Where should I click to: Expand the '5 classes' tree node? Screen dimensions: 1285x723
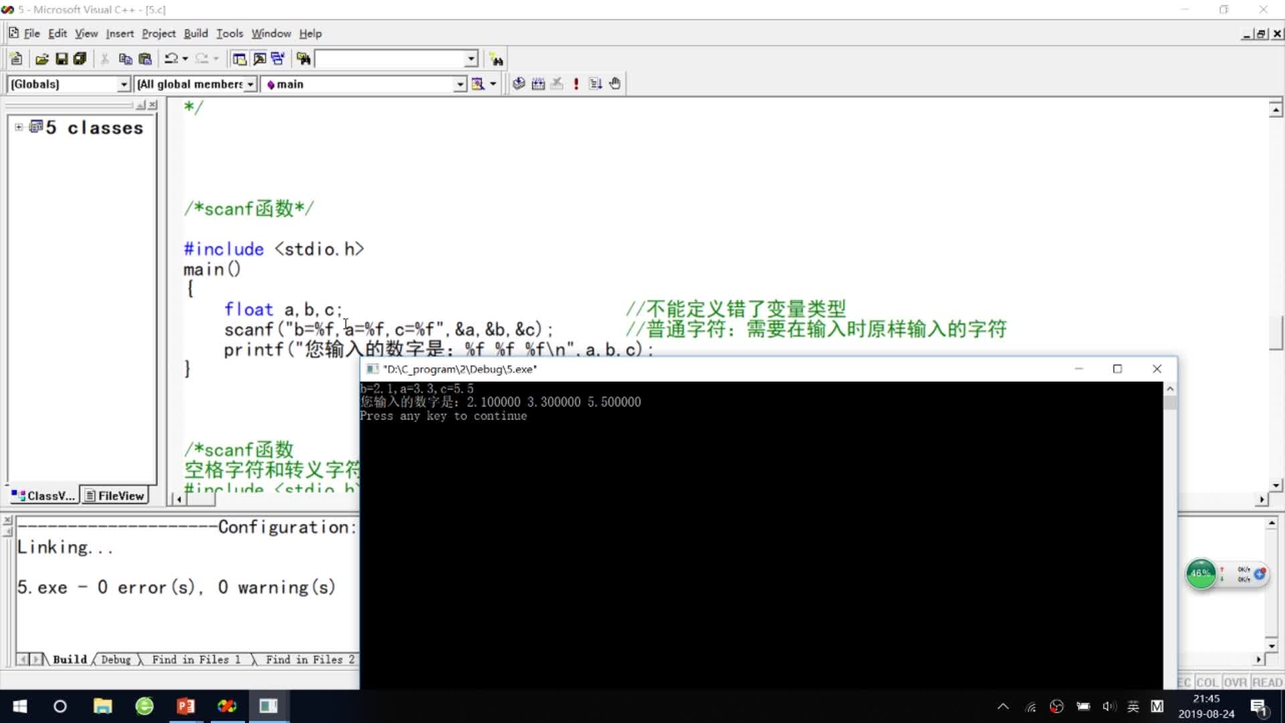[x=19, y=127]
